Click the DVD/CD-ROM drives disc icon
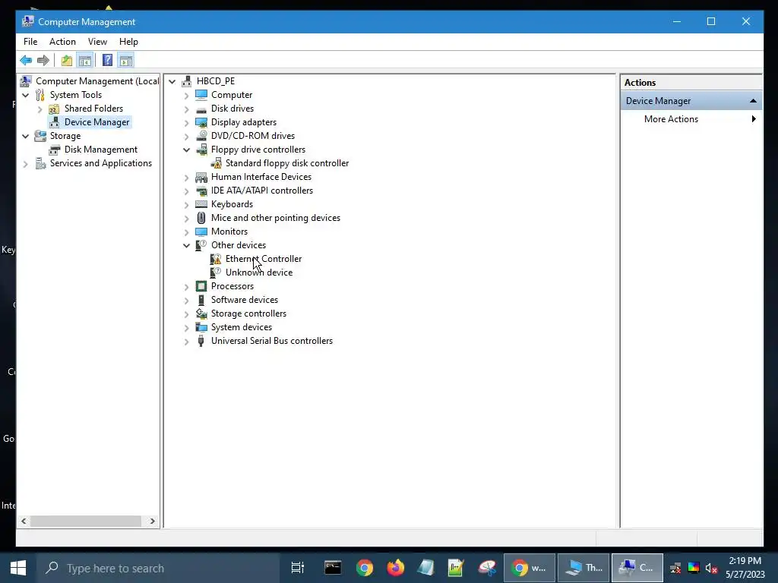The width and height of the screenshot is (778, 583). point(201,135)
